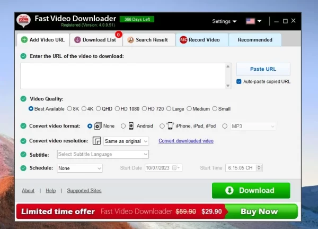Select Small video quality
The height and width of the screenshot is (229, 318).
pos(215,109)
